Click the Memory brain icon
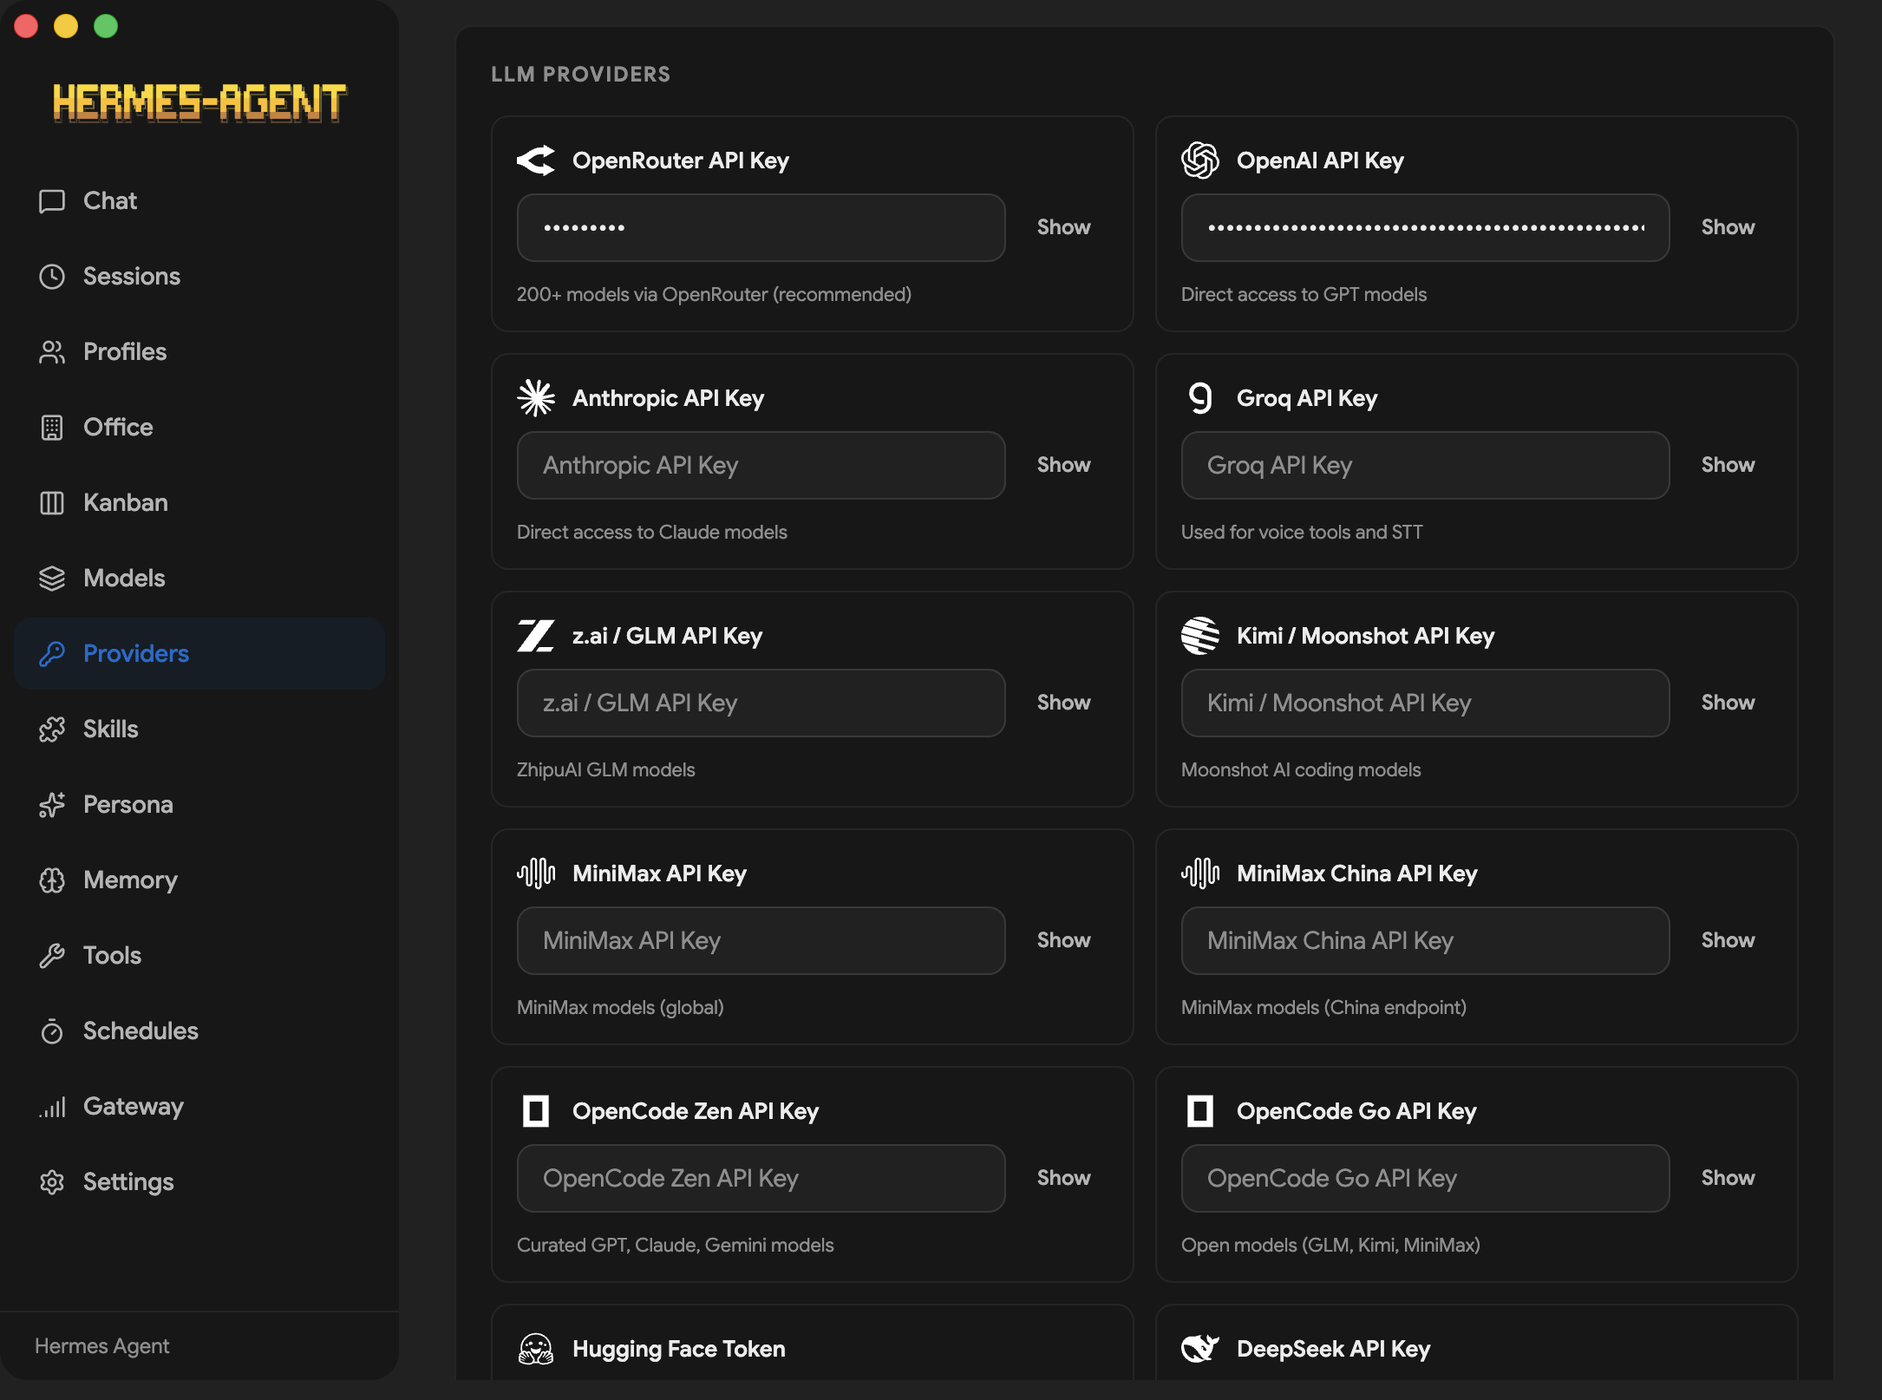Image resolution: width=1882 pixels, height=1400 pixels. pyautogui.click(x=52, y=880)
